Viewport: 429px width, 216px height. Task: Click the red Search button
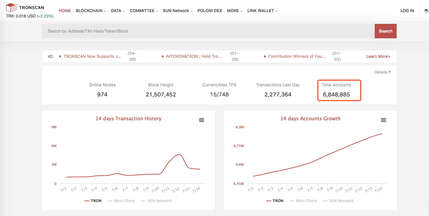[x=385, y=31]
